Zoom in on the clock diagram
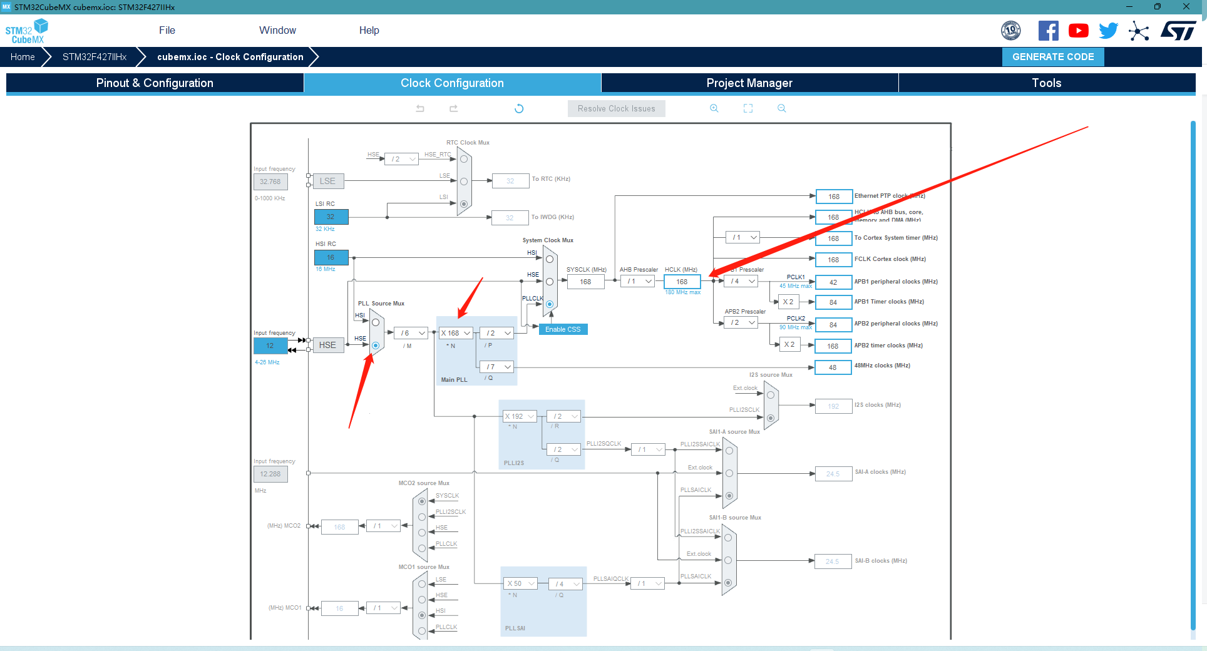 (714, 108)
